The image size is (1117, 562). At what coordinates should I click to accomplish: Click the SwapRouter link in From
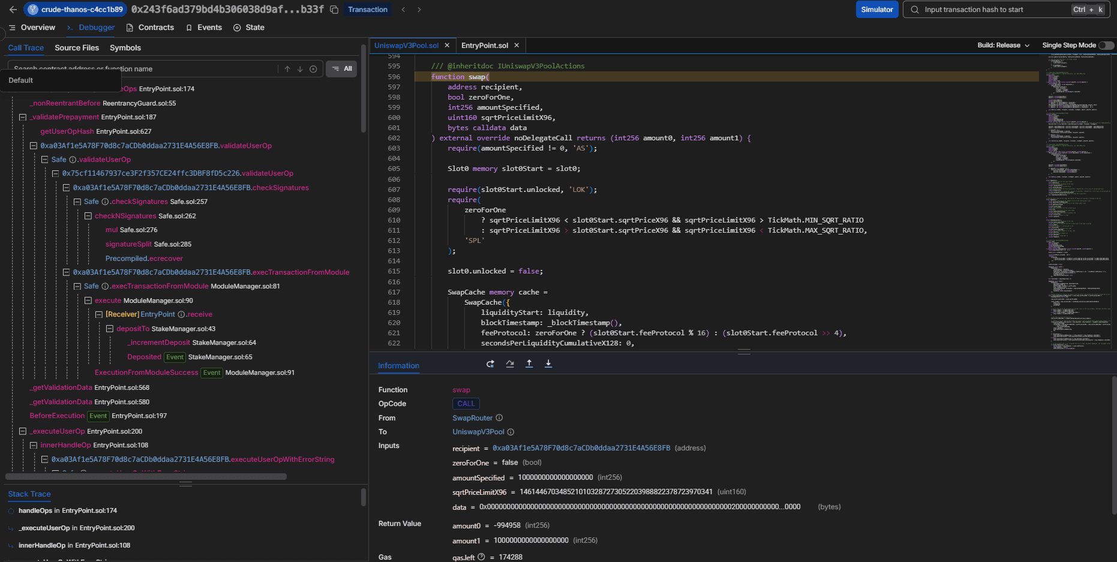473,418
